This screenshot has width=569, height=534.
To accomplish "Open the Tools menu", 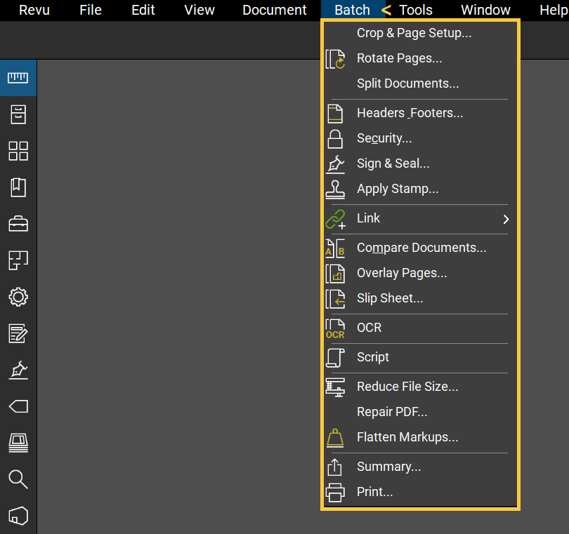I will click(416, 10).
